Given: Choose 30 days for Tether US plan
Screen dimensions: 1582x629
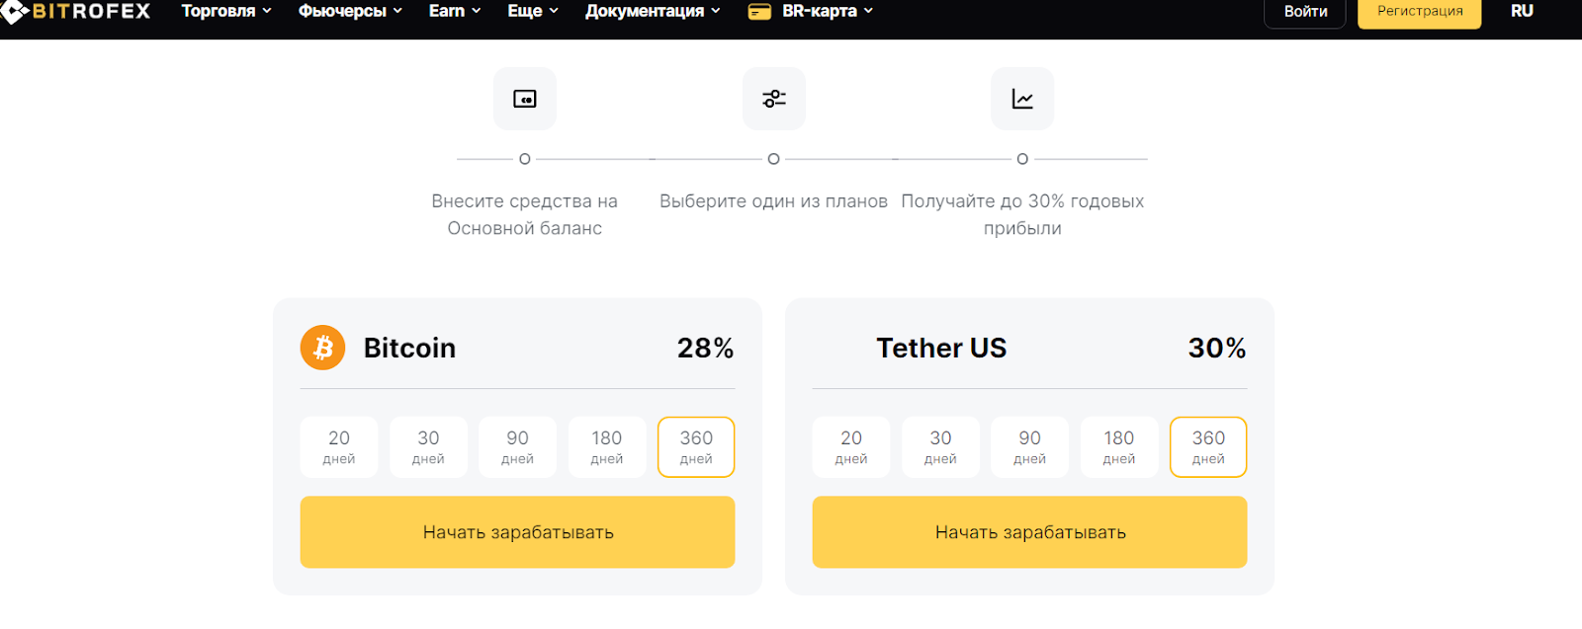Looking at the screenshot, I should pos(940,447).
